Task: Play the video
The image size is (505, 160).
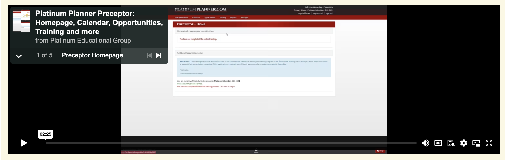Action: point(24,143)
